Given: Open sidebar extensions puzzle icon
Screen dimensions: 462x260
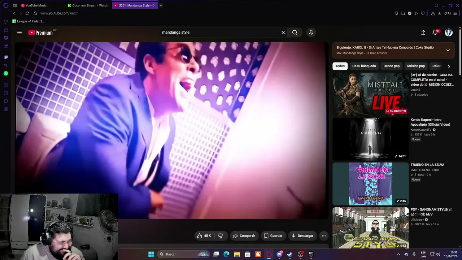Looking at the screenshot, I should click(x=6, y=101).
